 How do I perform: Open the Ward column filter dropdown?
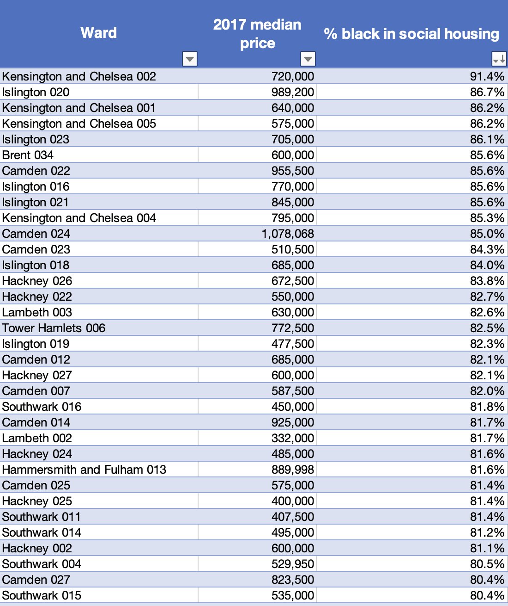pyautogui.click(x=190, y=59)
